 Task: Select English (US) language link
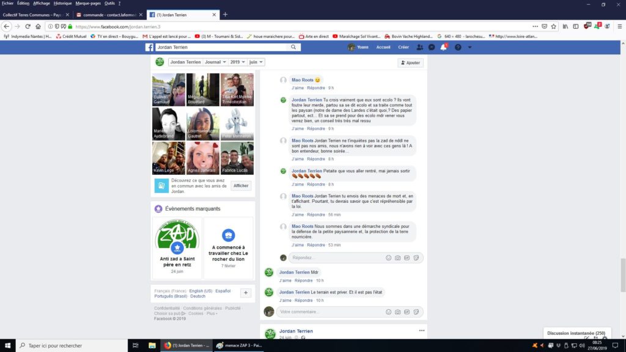pyautogui.click(x=201, y=291)
